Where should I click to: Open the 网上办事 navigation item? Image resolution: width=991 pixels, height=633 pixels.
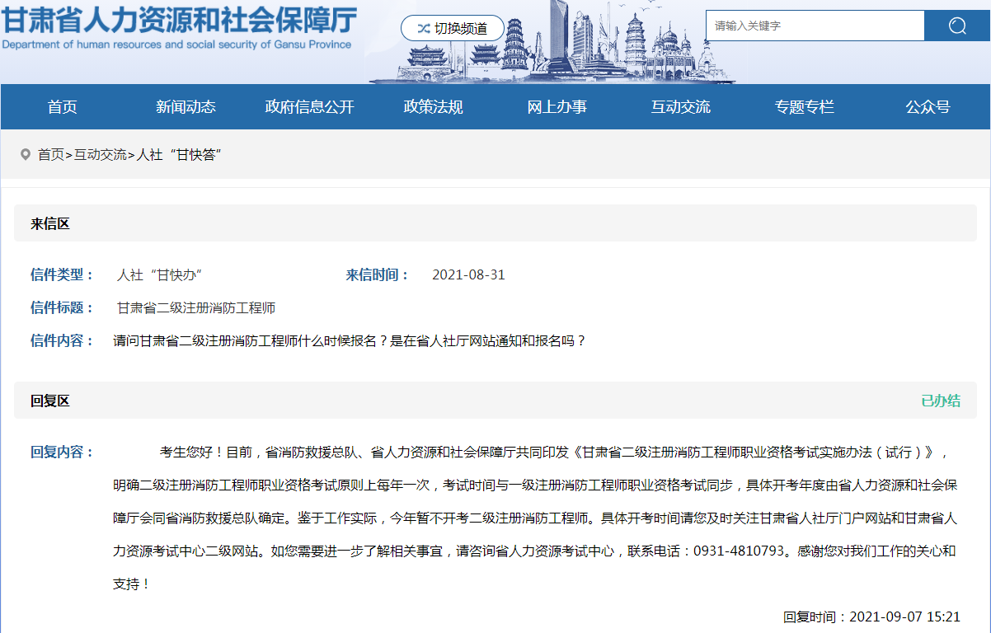(x=557, y=106)
